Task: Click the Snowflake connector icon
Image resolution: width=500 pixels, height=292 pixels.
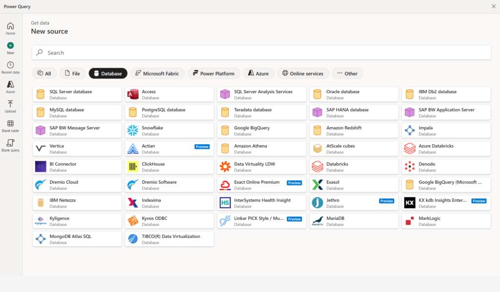Action: coord(133,131)
